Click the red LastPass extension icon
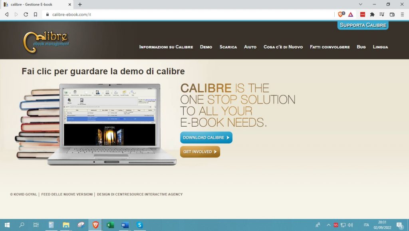The width and height of the screenshot is (409, 231). [362, 14]
